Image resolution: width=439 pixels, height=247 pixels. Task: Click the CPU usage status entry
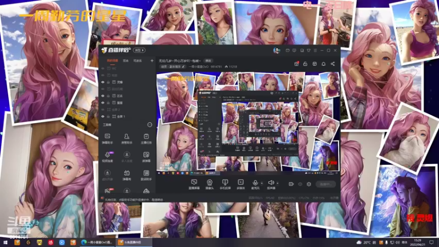tap(304, 198)
